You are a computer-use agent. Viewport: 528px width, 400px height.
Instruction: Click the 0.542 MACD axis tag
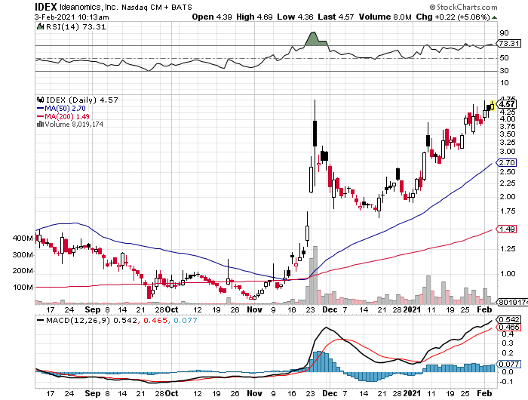(509, 319)
